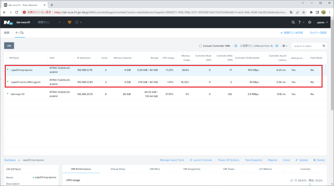Screen dimensions: 334x186
Task: Click IP address 192.168.20.15
Action: pyautogui.click(x=85, y=94)
